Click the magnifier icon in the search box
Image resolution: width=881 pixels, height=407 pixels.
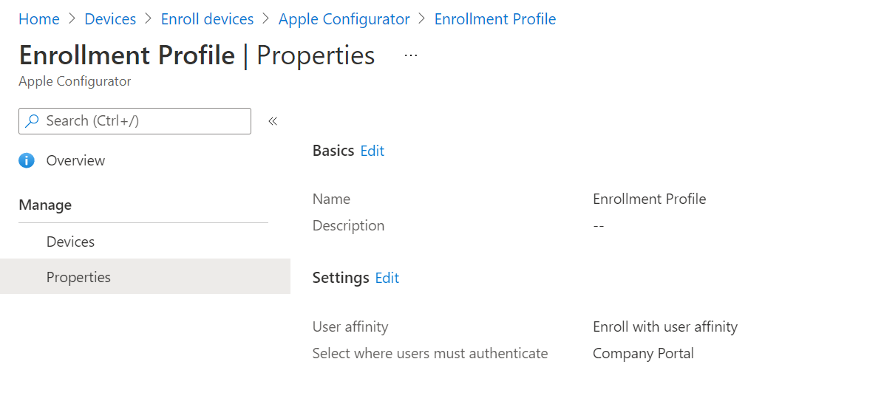click(33, 120)
